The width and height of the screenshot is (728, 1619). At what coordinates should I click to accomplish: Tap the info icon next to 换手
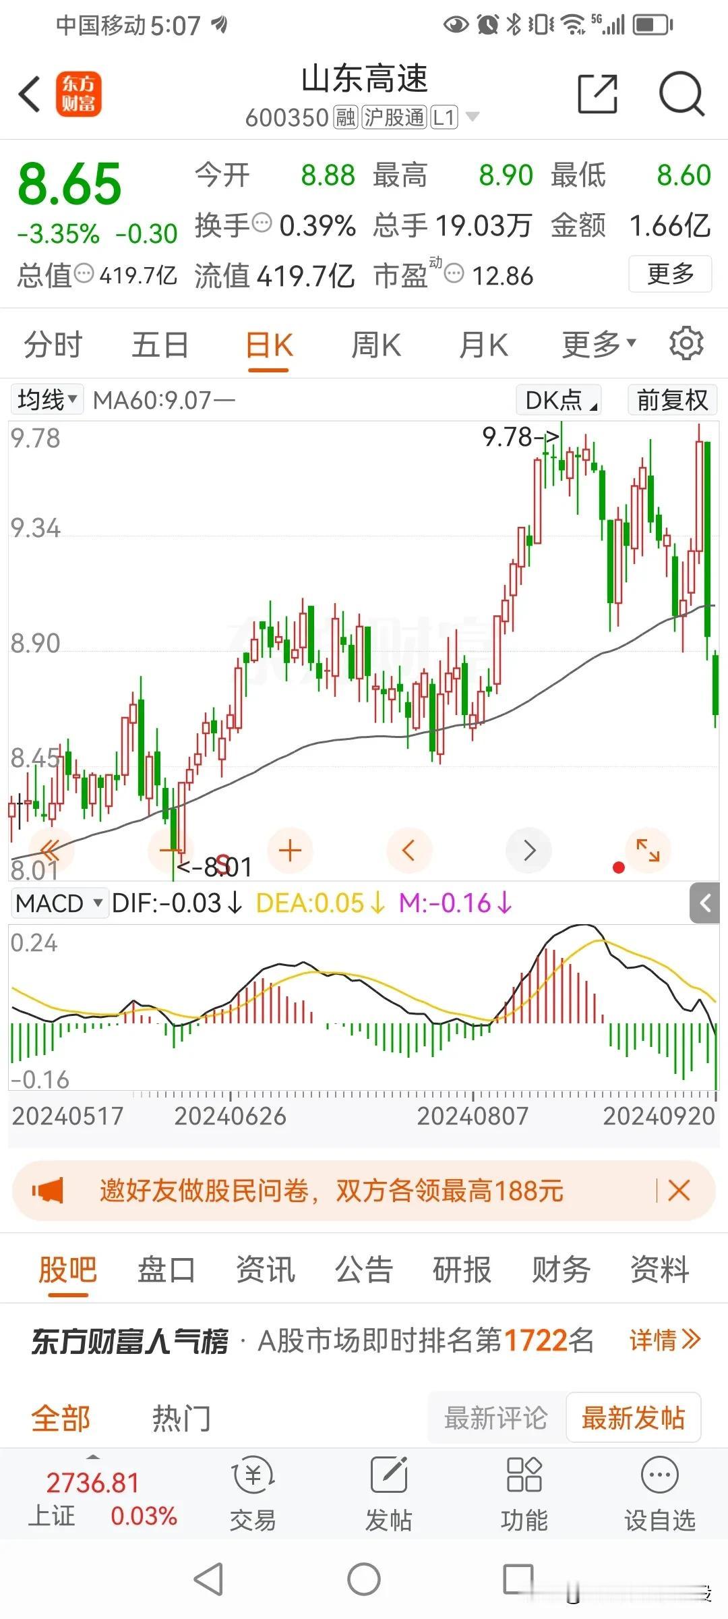262,221
